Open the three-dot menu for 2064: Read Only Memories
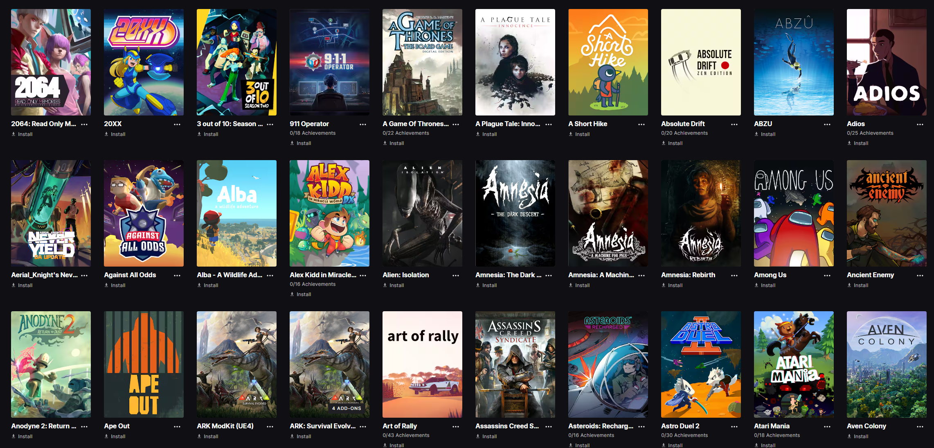Image resolution: width=934 pixels, height=448 pixels. [84, 124]
